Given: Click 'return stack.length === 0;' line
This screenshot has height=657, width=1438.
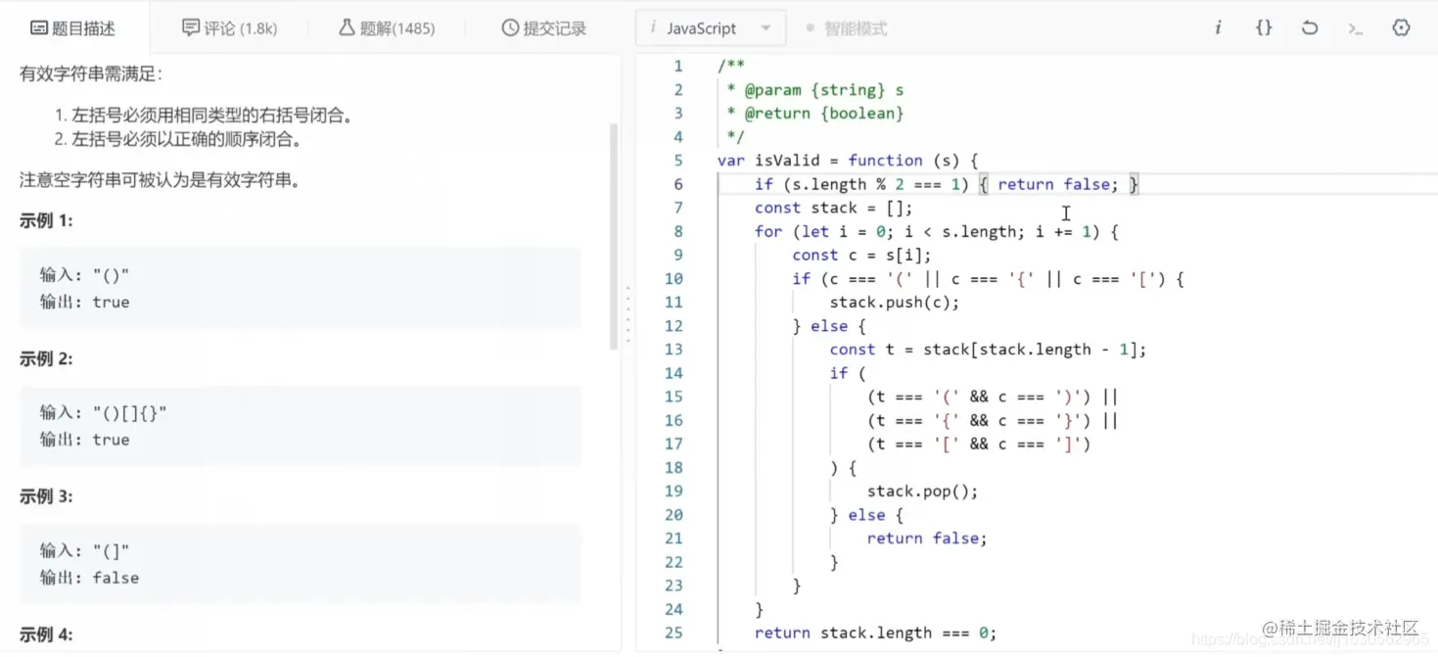Looking at the screenshot, I should pyautogui.click(x=875, y=633).
